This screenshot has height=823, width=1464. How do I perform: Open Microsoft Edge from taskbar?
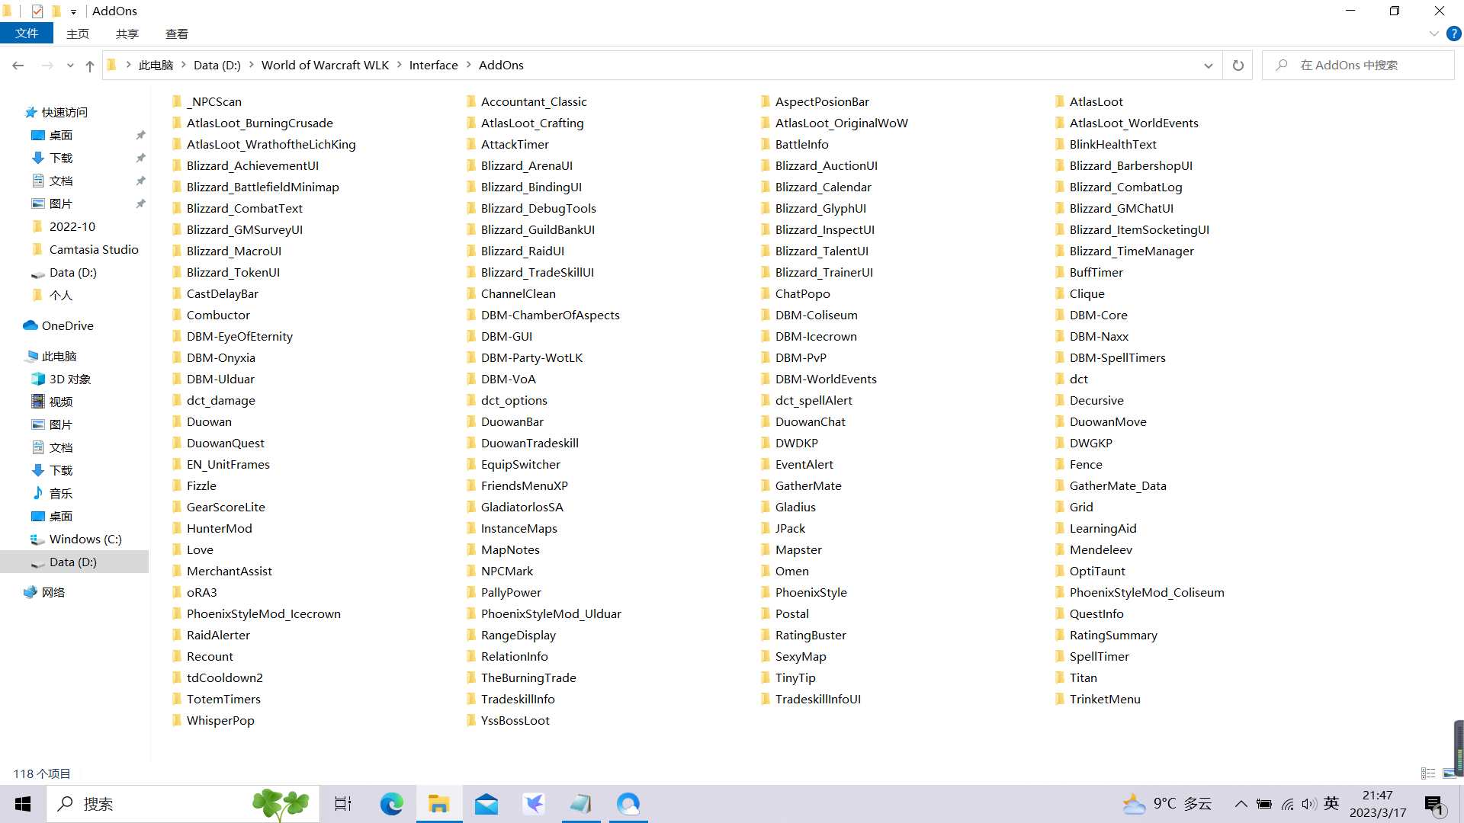click(x=391, y=804)
